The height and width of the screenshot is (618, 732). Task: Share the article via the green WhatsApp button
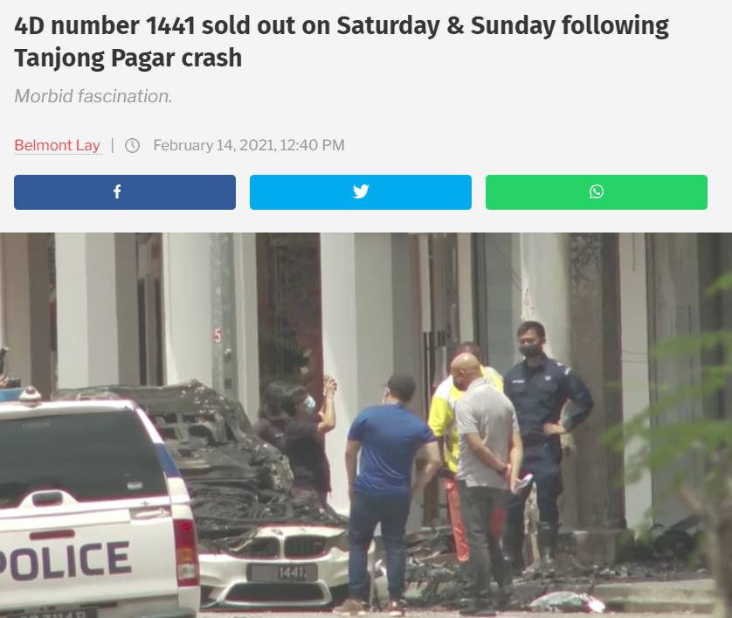coord(596,192)
